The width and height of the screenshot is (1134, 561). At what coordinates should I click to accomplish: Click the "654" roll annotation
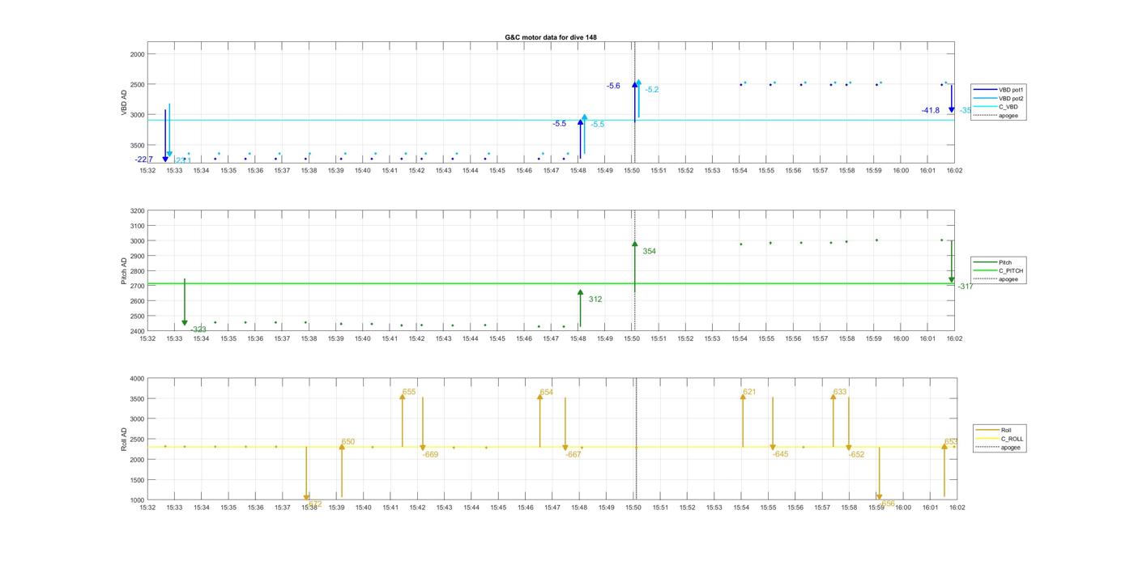coord(547,393)
